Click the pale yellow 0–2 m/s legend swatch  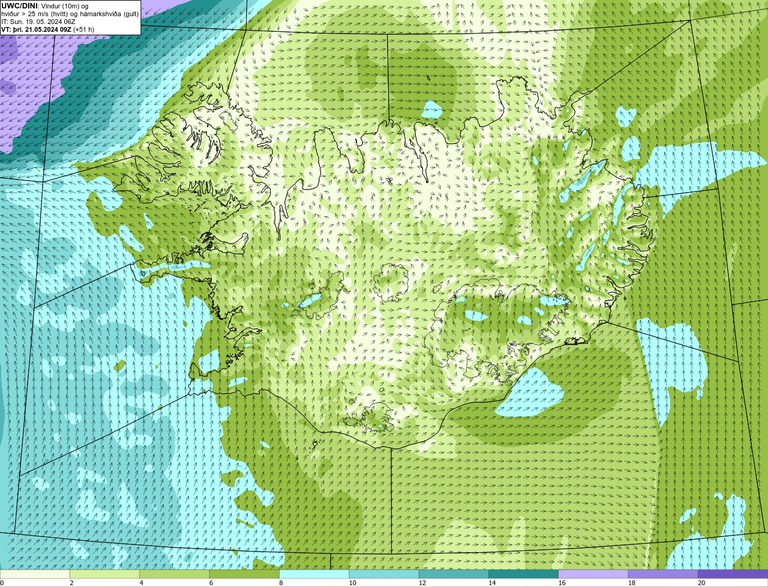point(35,574)
